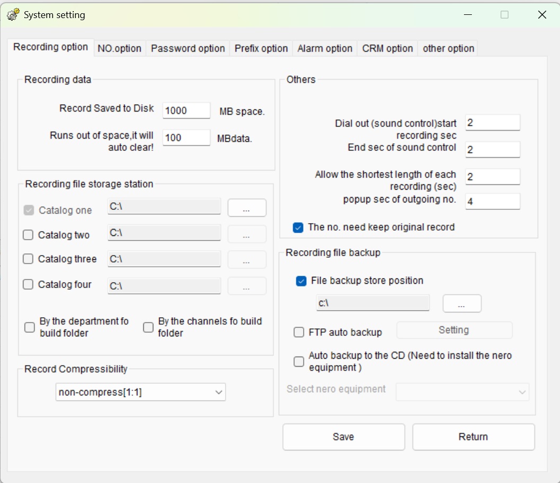560x483 pixels.
Task: Open the Select nero equipment dropdown
Action: point(462,392)
